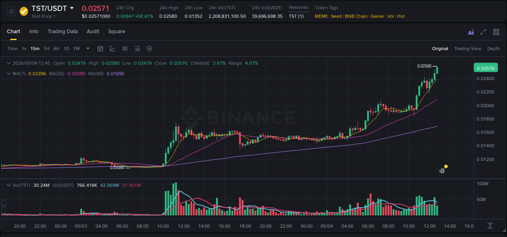The image size is (507, 237).
Task: Click the Hot token tag
Action: pyautogui.click(x=401, y=16)
